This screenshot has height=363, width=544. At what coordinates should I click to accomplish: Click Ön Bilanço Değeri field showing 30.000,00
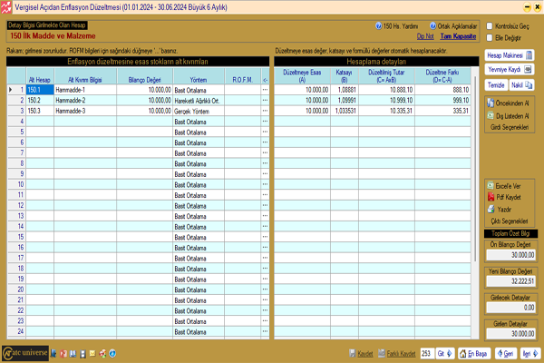(510, 255)
